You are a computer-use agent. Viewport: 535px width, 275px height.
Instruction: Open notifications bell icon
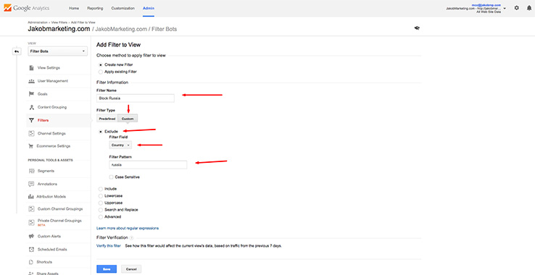click(x=529, y=8)
